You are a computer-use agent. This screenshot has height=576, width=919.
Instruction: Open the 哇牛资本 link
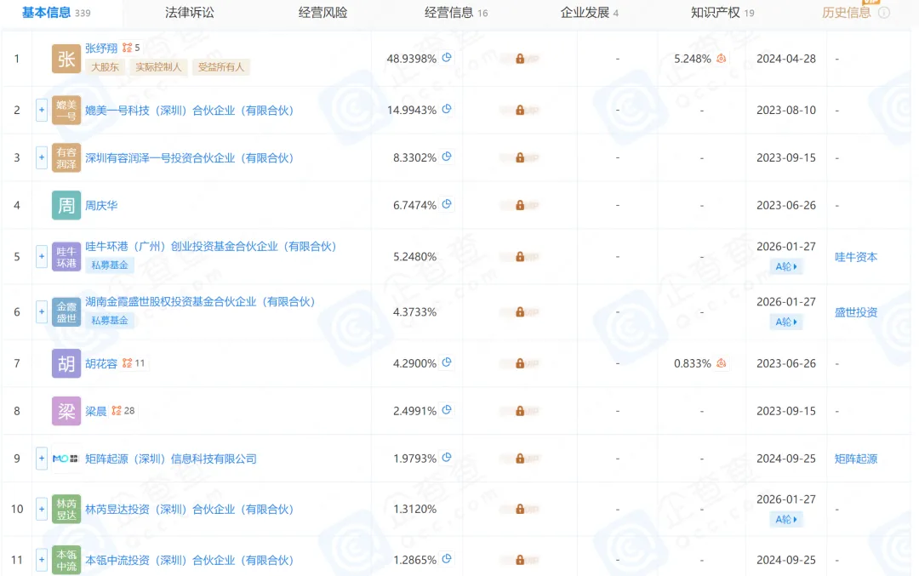(x=856, y=257)
